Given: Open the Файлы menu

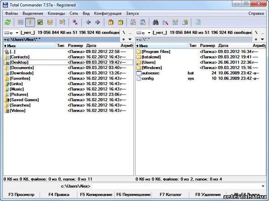Looking at the screenshot, I should tap(11, 13).
